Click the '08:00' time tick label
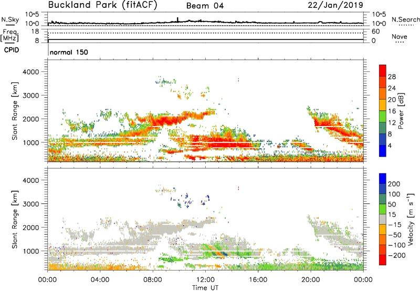Screen dimensions: 420x291 153,280
